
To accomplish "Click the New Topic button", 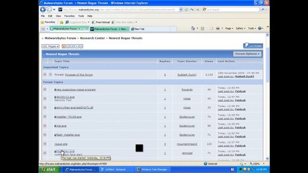I will click(x=253, y=46).
